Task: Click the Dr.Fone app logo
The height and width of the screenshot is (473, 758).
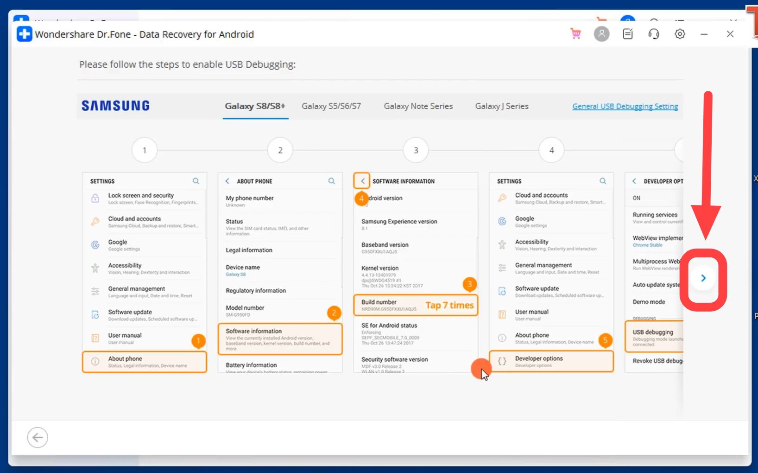Action: 25,34
